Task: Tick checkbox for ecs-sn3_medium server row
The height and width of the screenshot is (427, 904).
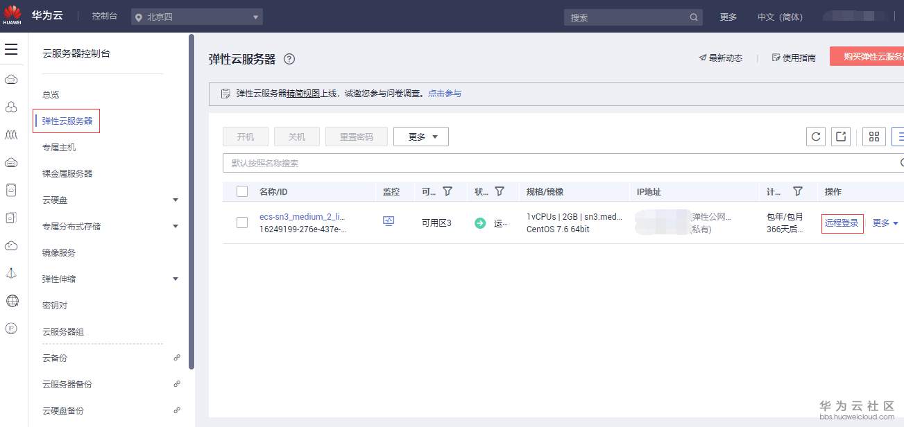Action: [242, 223]
